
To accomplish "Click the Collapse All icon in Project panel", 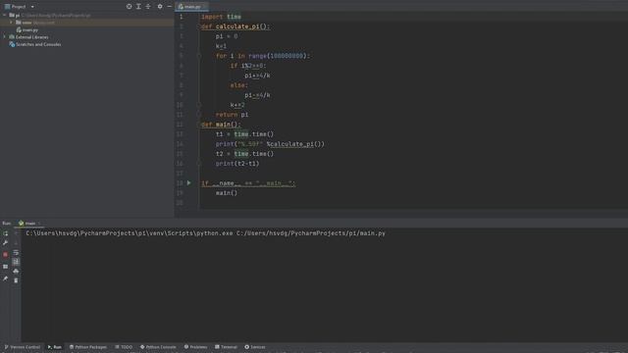I will click(x=148, y=7).
